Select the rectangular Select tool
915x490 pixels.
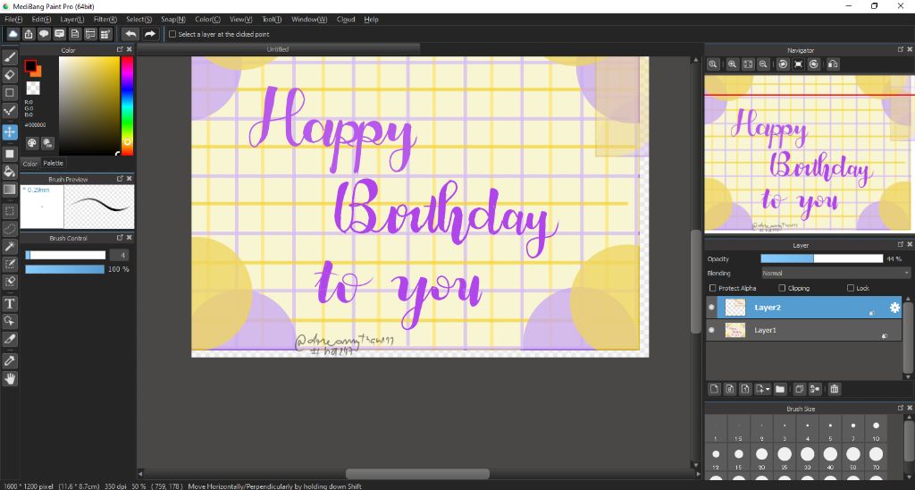[9, 210]
